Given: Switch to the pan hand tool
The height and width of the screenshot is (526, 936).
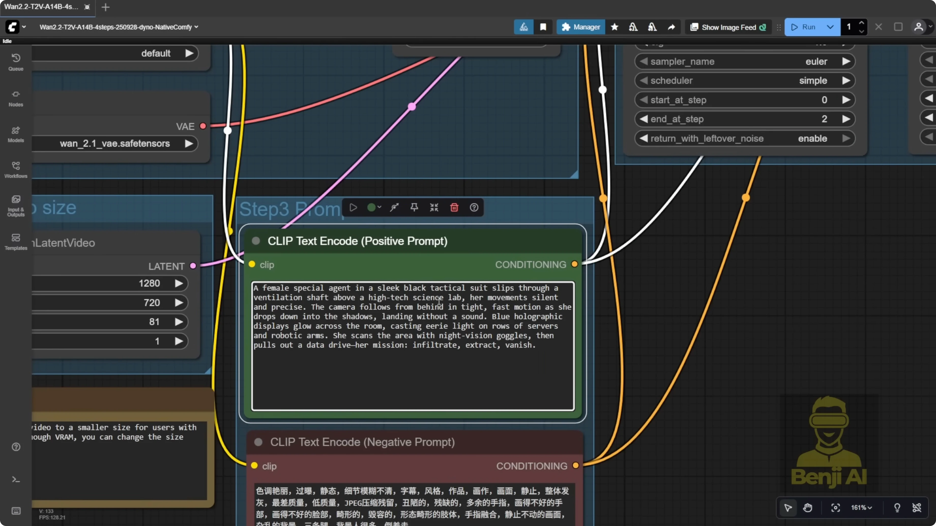Looking at the screenshot, I should (808, 508).
